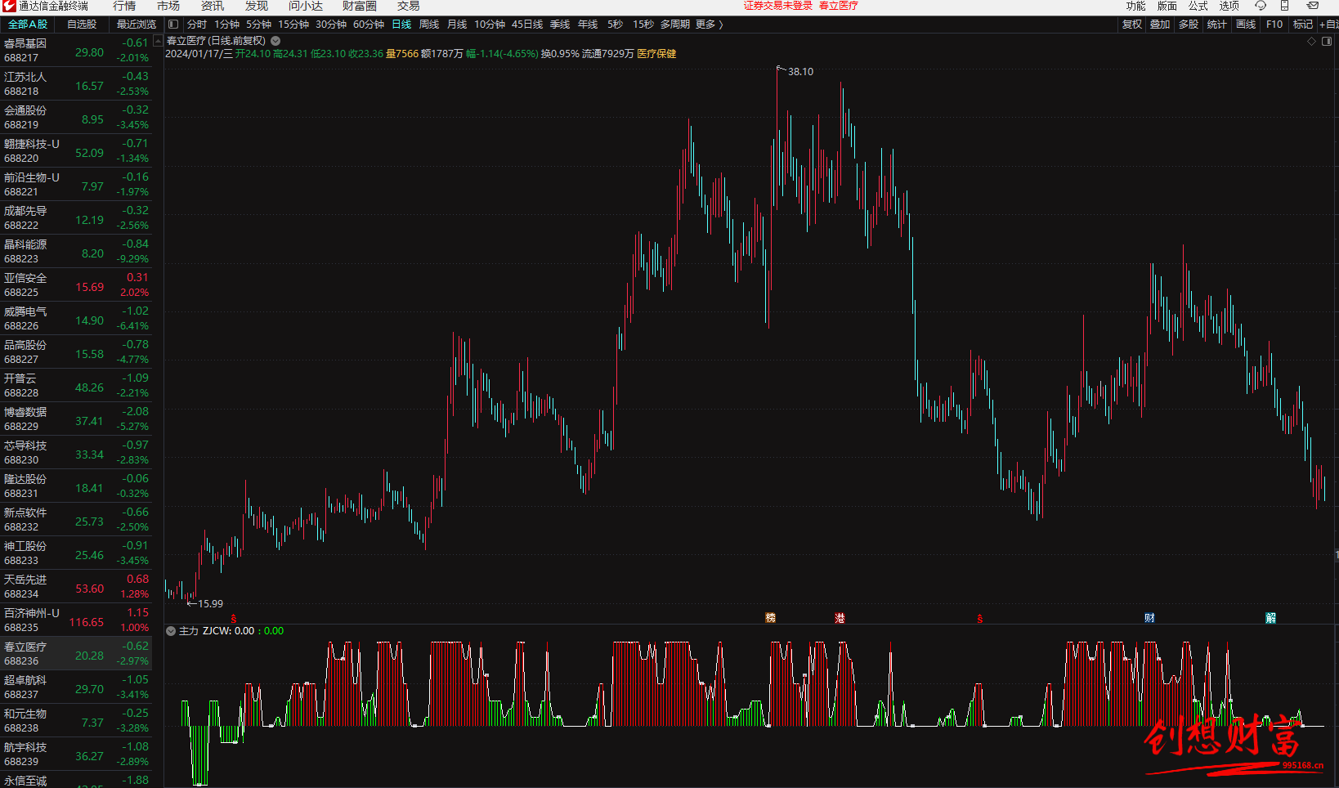Click the 画线 drawing button
Screen dimensions: 1339x788
(x=1246, y=25)
